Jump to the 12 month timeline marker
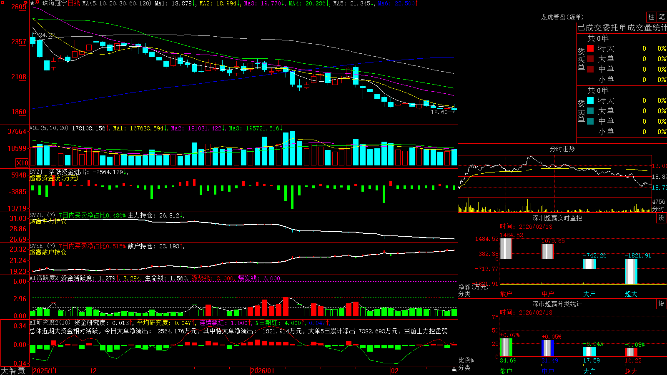667x375 pixels. point(93,371)
